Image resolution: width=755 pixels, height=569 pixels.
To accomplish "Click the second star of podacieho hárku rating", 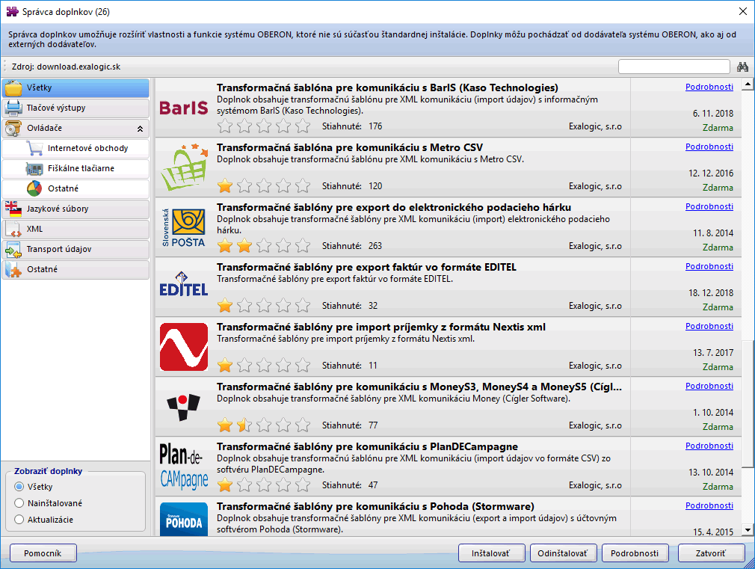I will pyautogui.click(x=244, y=246).
